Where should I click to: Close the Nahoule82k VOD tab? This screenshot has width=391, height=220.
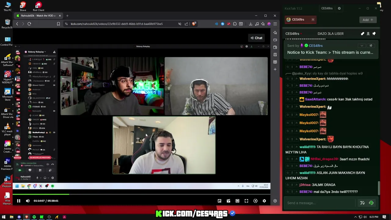tap(60, 16)
